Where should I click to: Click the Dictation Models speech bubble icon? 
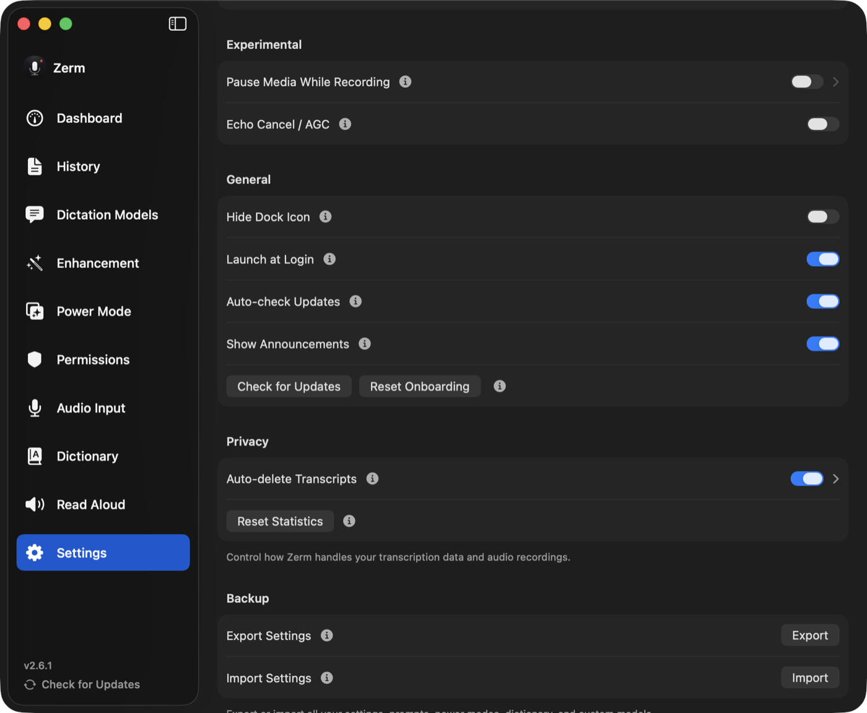35,215
